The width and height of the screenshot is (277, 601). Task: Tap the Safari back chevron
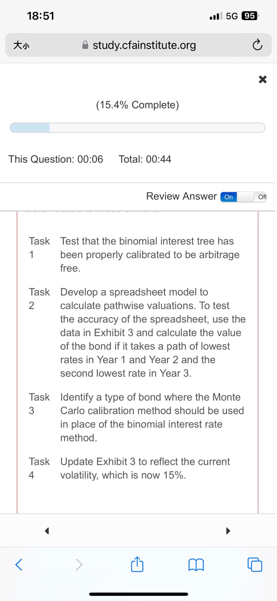[19, 565]
